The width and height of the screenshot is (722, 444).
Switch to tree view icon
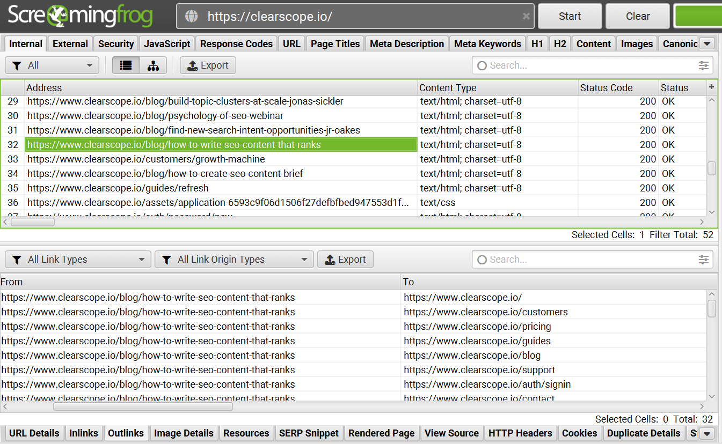(153, 65)
